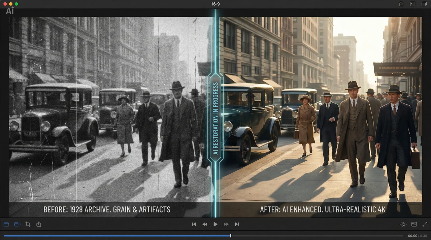Click the AI Restoration In Progress divider

(x=215, y=118)
